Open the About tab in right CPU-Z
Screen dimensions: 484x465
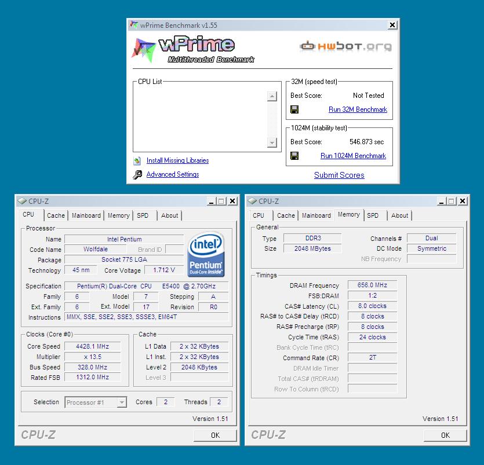[400, 215]
